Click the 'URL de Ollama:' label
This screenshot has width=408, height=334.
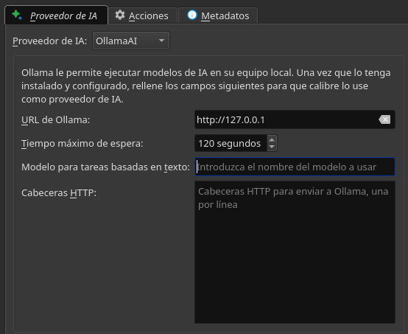pos(56,120)
